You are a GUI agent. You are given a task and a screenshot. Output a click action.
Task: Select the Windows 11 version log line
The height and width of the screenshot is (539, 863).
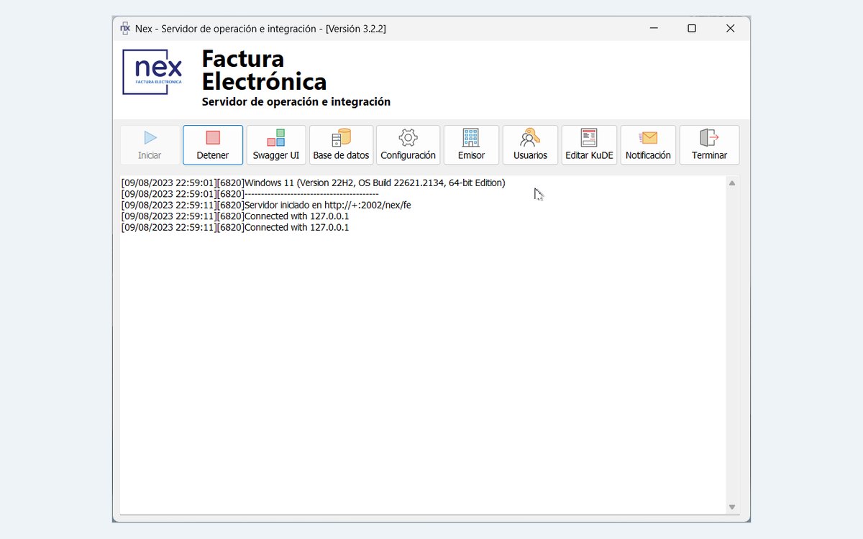pyautogui.click(x=314, y=183)
